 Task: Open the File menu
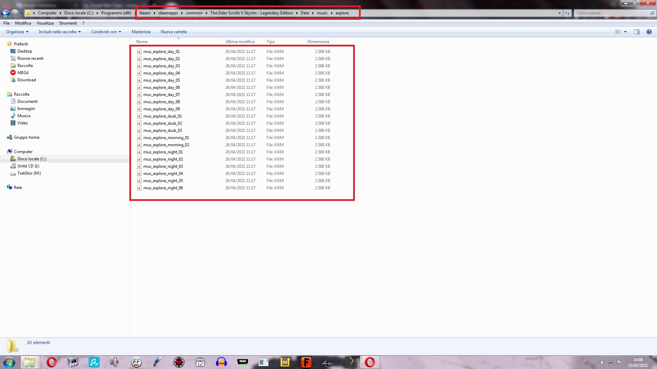coord(7,23)
